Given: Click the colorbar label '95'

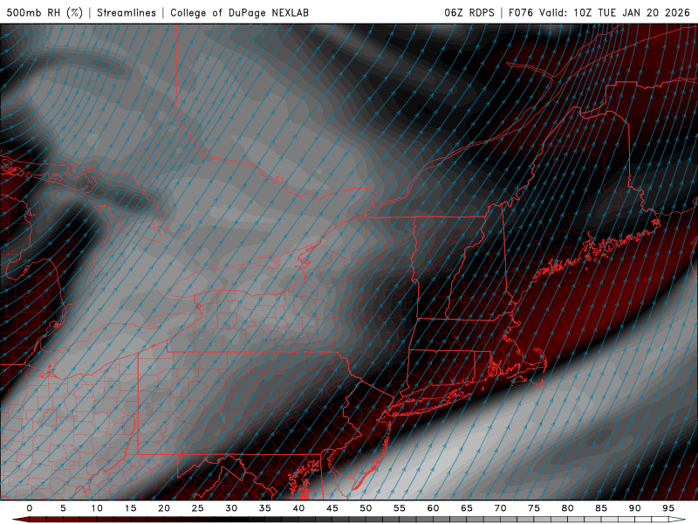Looking at the screenshot, I should point(668,508).
